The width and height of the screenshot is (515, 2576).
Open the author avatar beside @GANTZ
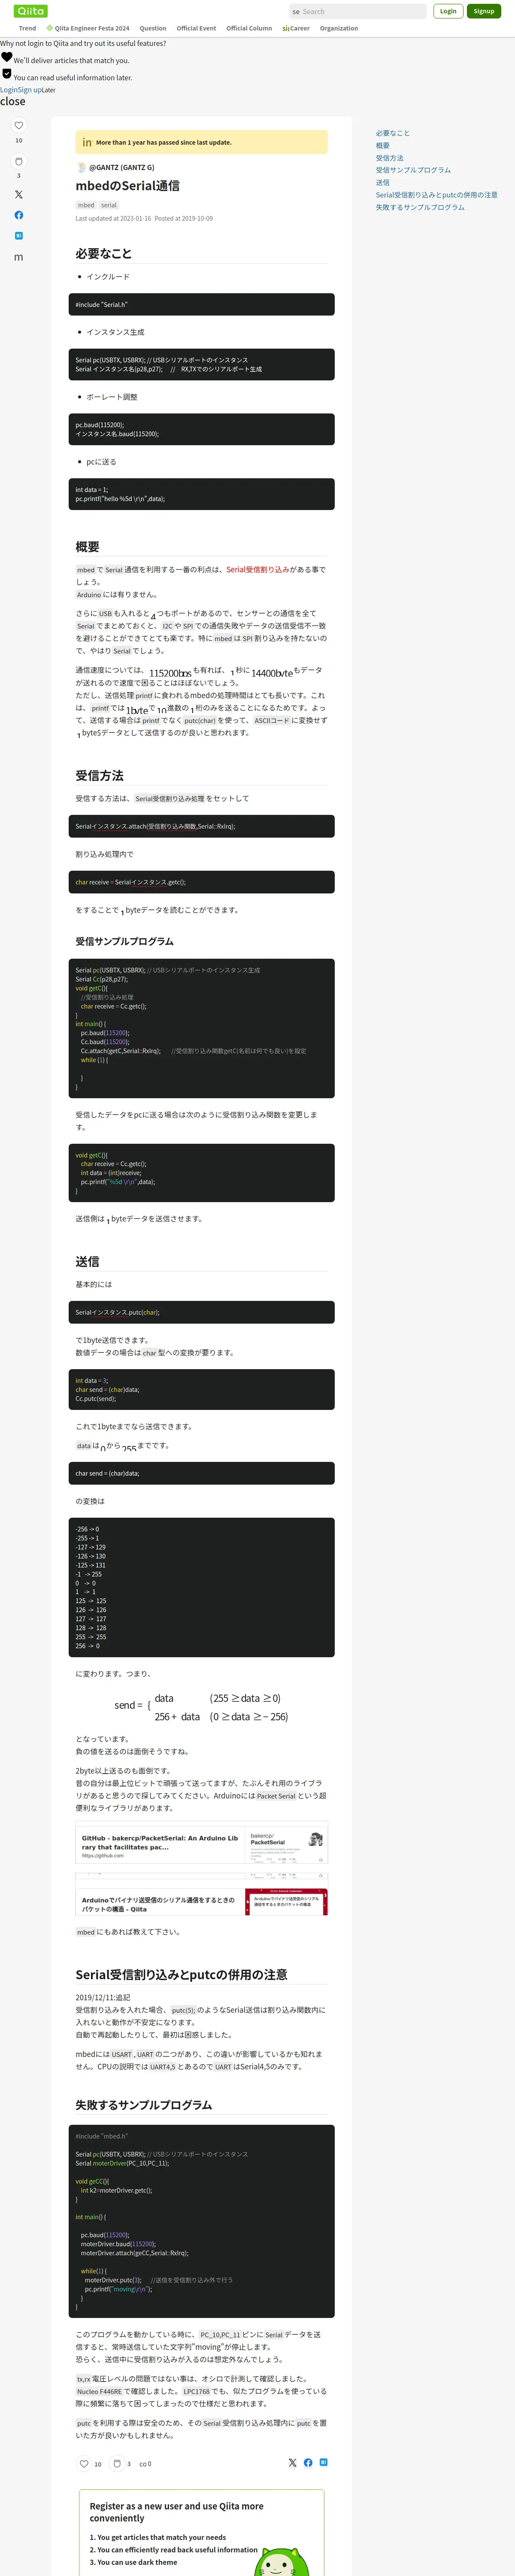point(81,168)
